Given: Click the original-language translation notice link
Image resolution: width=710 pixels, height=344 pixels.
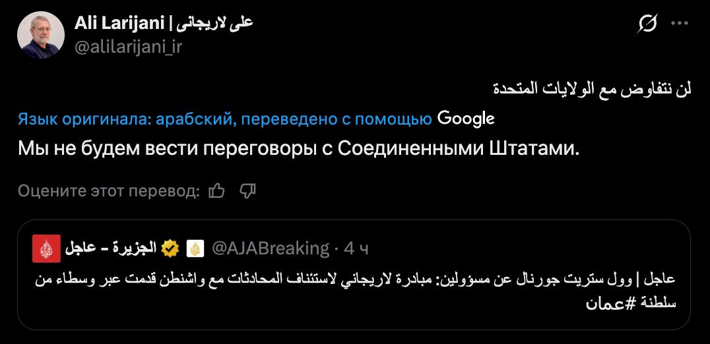Looking at the screenshot, I should [224, 119].
